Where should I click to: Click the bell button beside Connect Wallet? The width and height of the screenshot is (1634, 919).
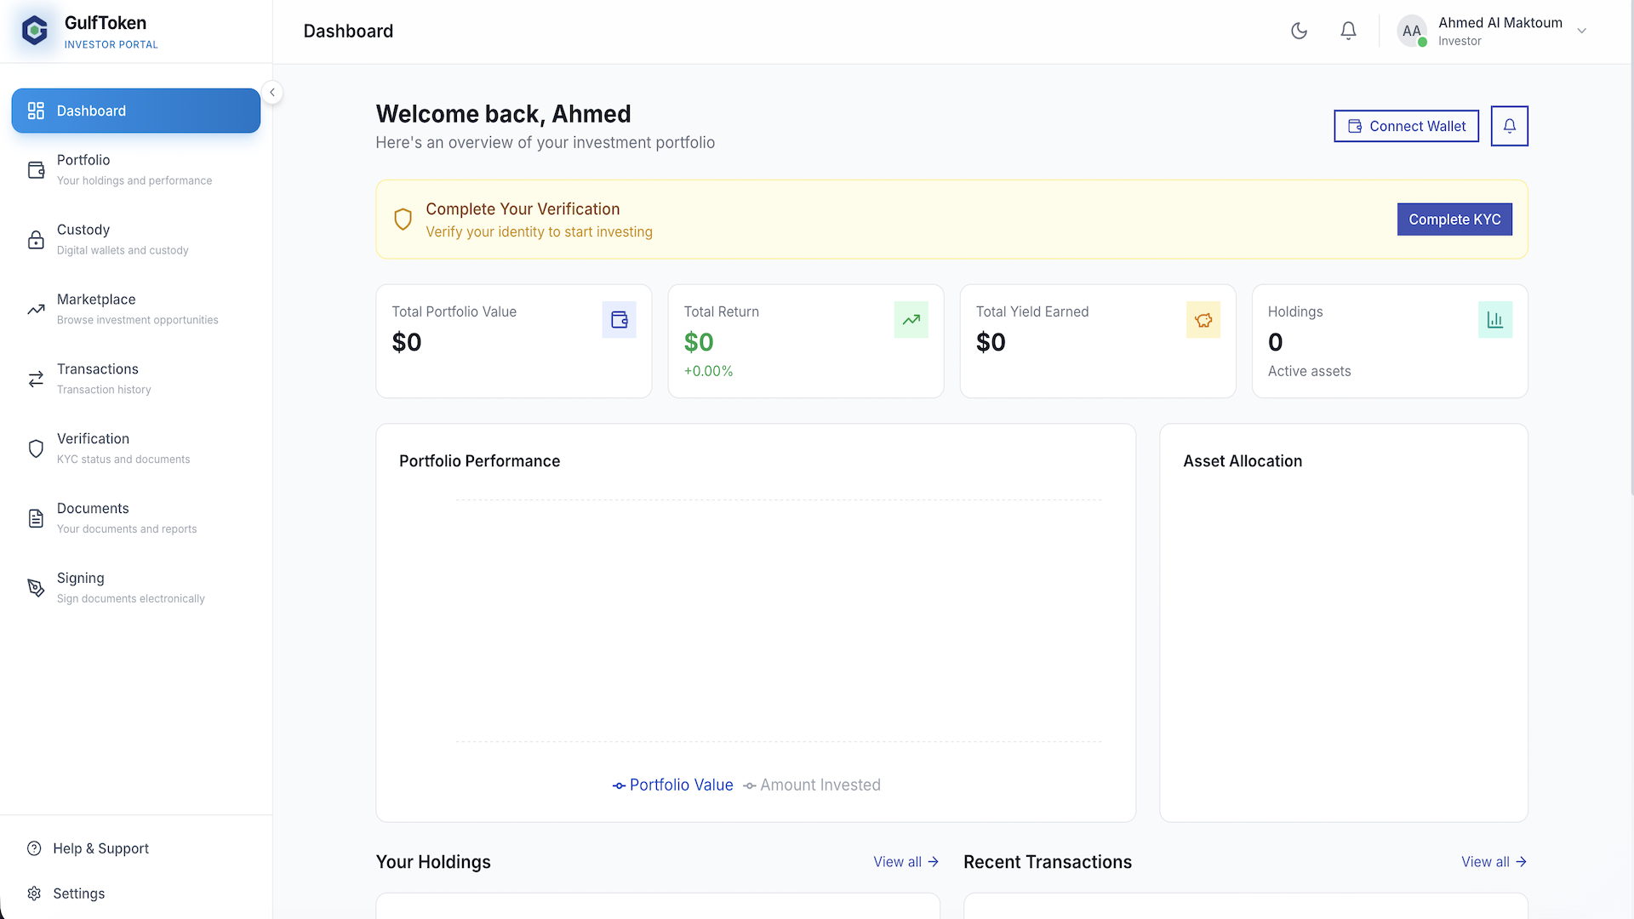[1509, 126]
